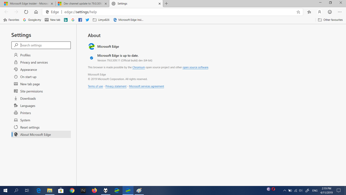Reload the page with the Refresh icon
The width and height of the screenshot is (346, 195).
pos(26,12)
